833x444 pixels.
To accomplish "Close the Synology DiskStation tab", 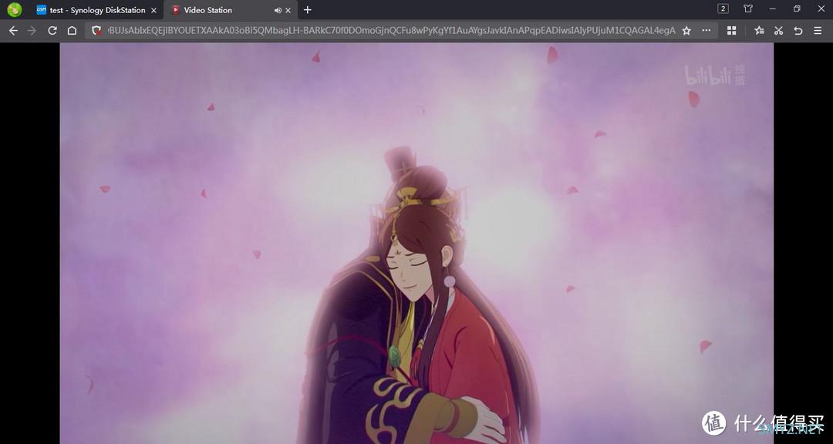I will [x=154, y=10].
